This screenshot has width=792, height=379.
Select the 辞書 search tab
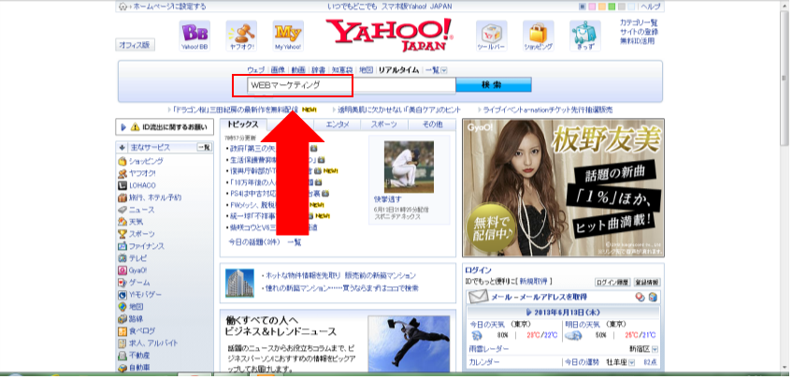point(318,70)
